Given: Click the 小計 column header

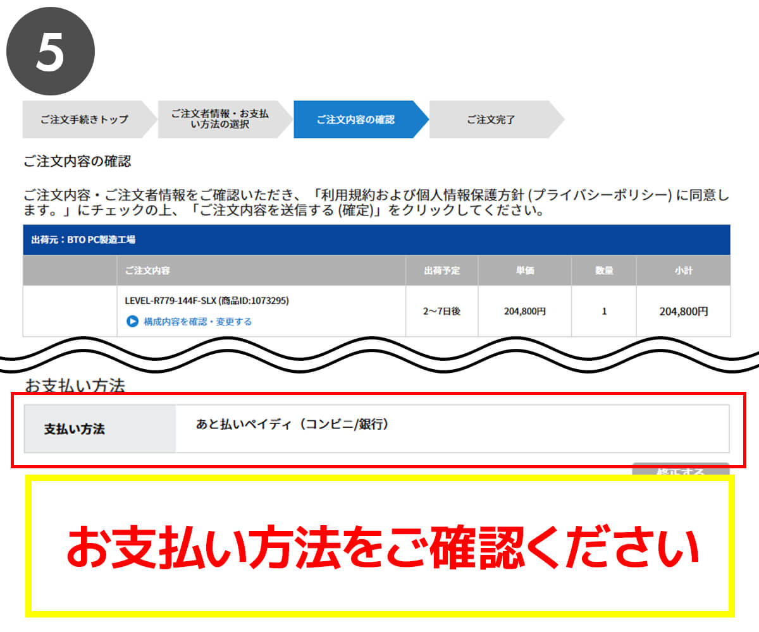Looking at the screenshot, I should pyautogui.click(x=683, y=270).
